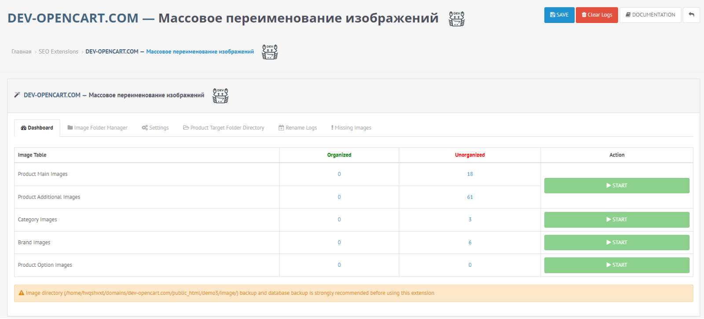Click the warning triangle icon in the alert
Viewport: 704px width, 319px height.
tap(22, 293)
